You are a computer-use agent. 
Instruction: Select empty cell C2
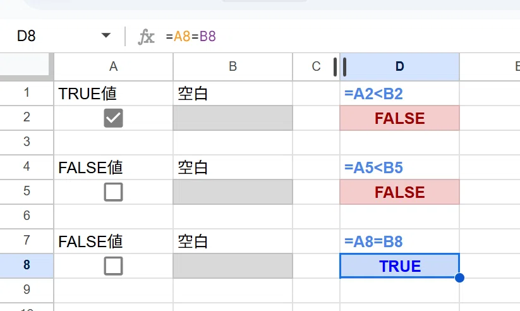click(x=316, y=118)
